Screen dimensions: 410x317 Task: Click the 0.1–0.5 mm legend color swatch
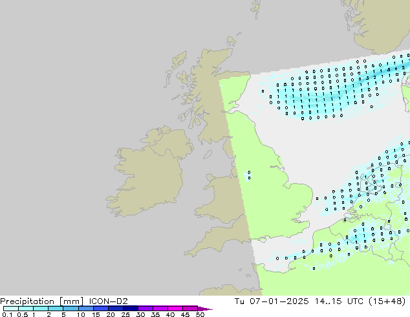click(x=11, y=309)
